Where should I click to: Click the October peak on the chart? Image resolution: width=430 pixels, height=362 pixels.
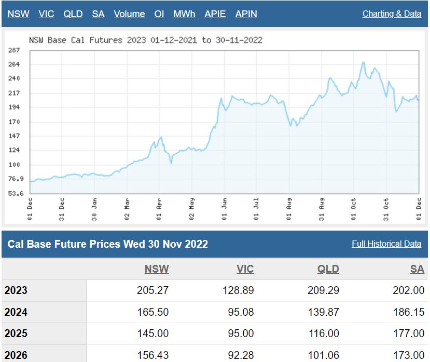363,63
